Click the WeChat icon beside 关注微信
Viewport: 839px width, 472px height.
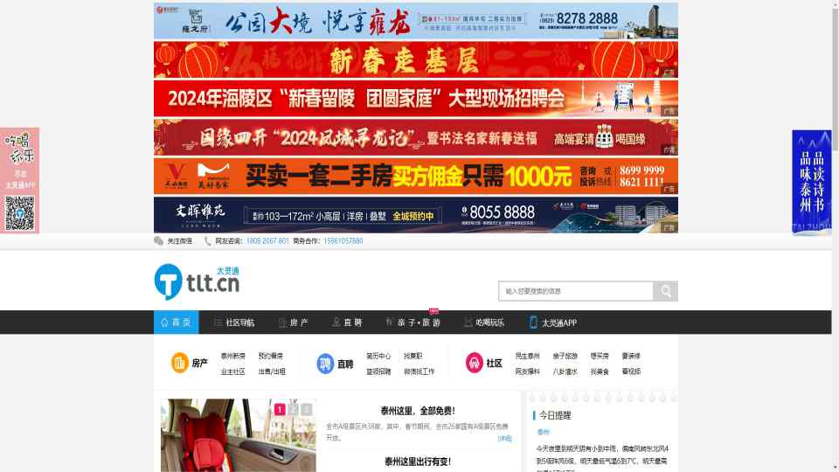click(x=158, y=241)
